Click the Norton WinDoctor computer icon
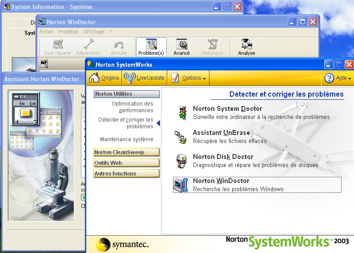 [181, 185]
